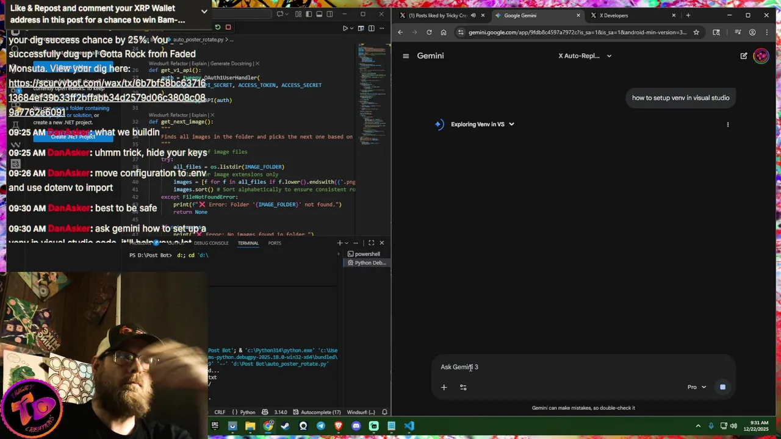Click the Chrome address bar URL
This screenshot has height=439, width=781.
tap(577, 32)
